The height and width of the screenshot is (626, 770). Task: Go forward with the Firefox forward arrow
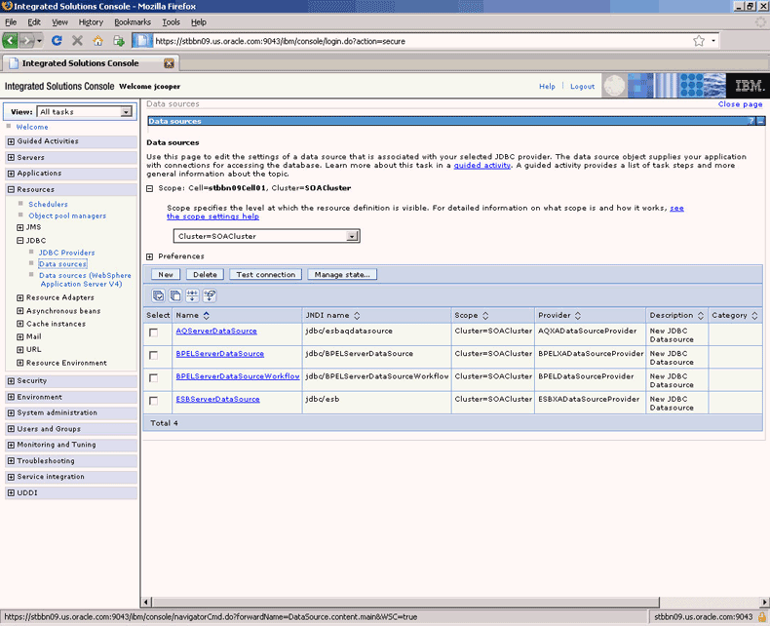pos(26,41)
